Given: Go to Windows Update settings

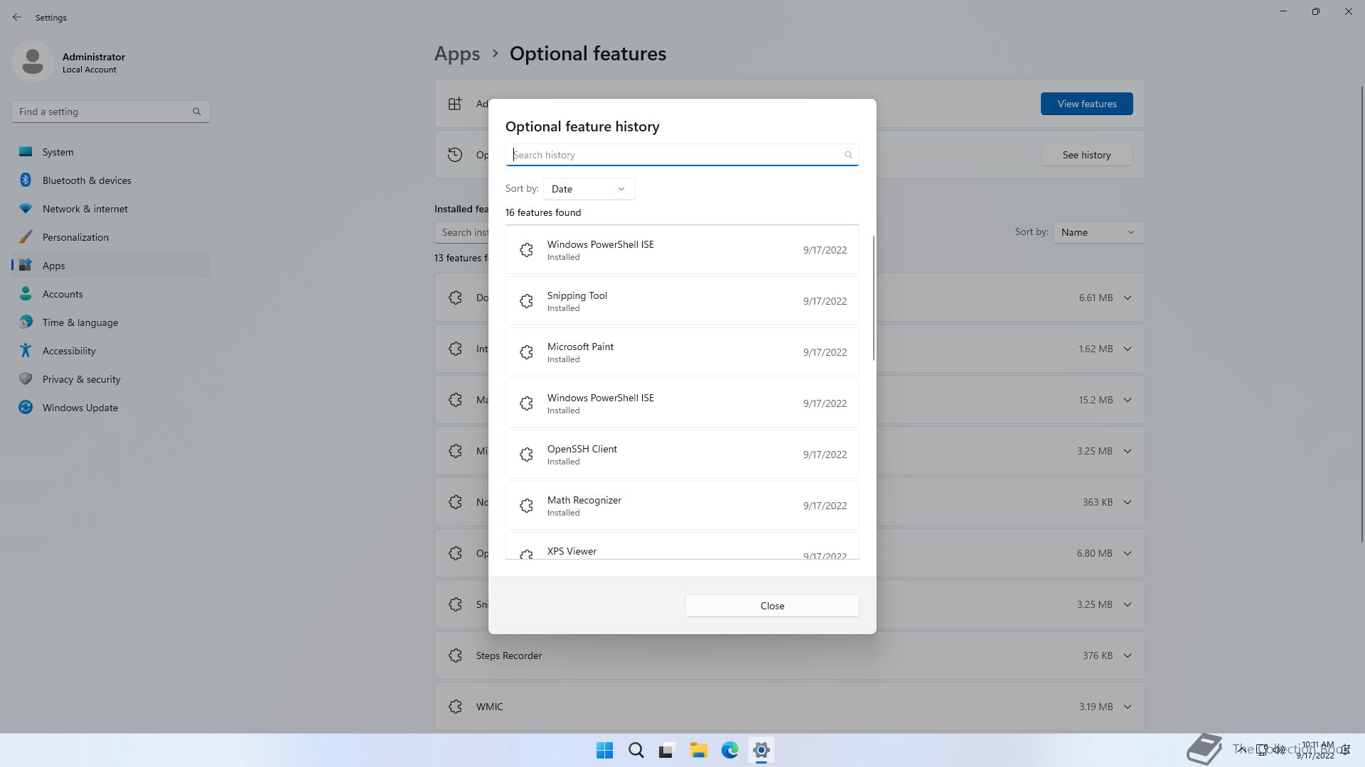Looking at the screenshot, I should [111, 408].
